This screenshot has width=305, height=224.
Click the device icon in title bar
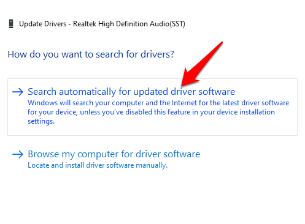click(x=11, y=24)
